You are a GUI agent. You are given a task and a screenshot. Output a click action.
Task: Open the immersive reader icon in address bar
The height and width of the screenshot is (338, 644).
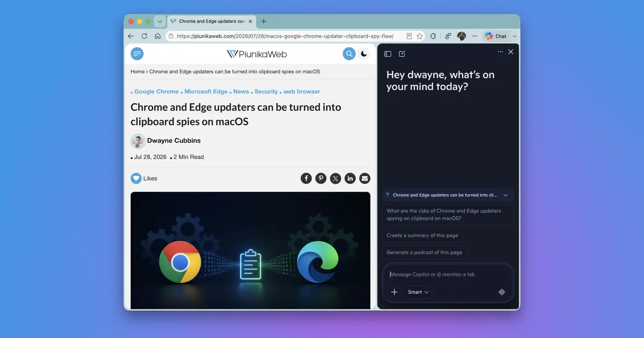pyautogui.click(x=409, y=36)
